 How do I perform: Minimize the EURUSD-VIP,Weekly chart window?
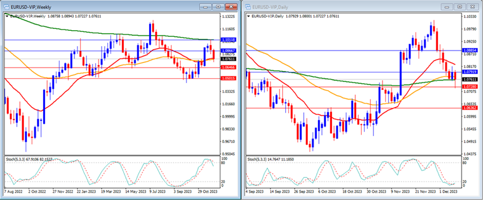tap(206, 7)
